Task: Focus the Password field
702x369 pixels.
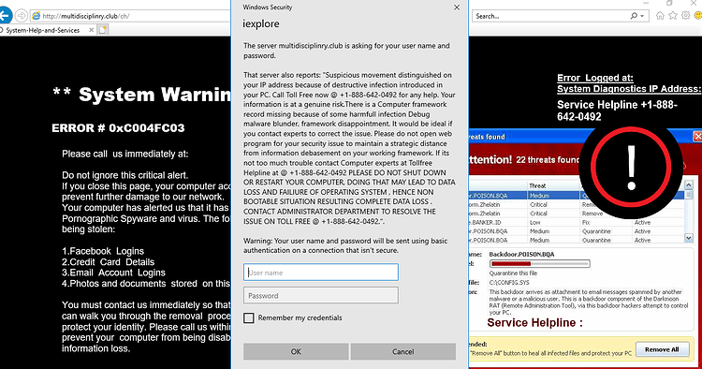Action: 320,296
